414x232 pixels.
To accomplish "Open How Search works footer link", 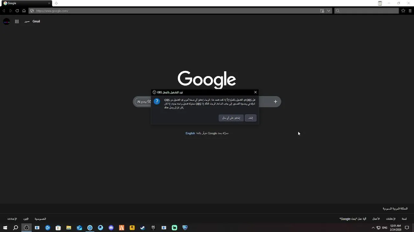I will [353, 219].
